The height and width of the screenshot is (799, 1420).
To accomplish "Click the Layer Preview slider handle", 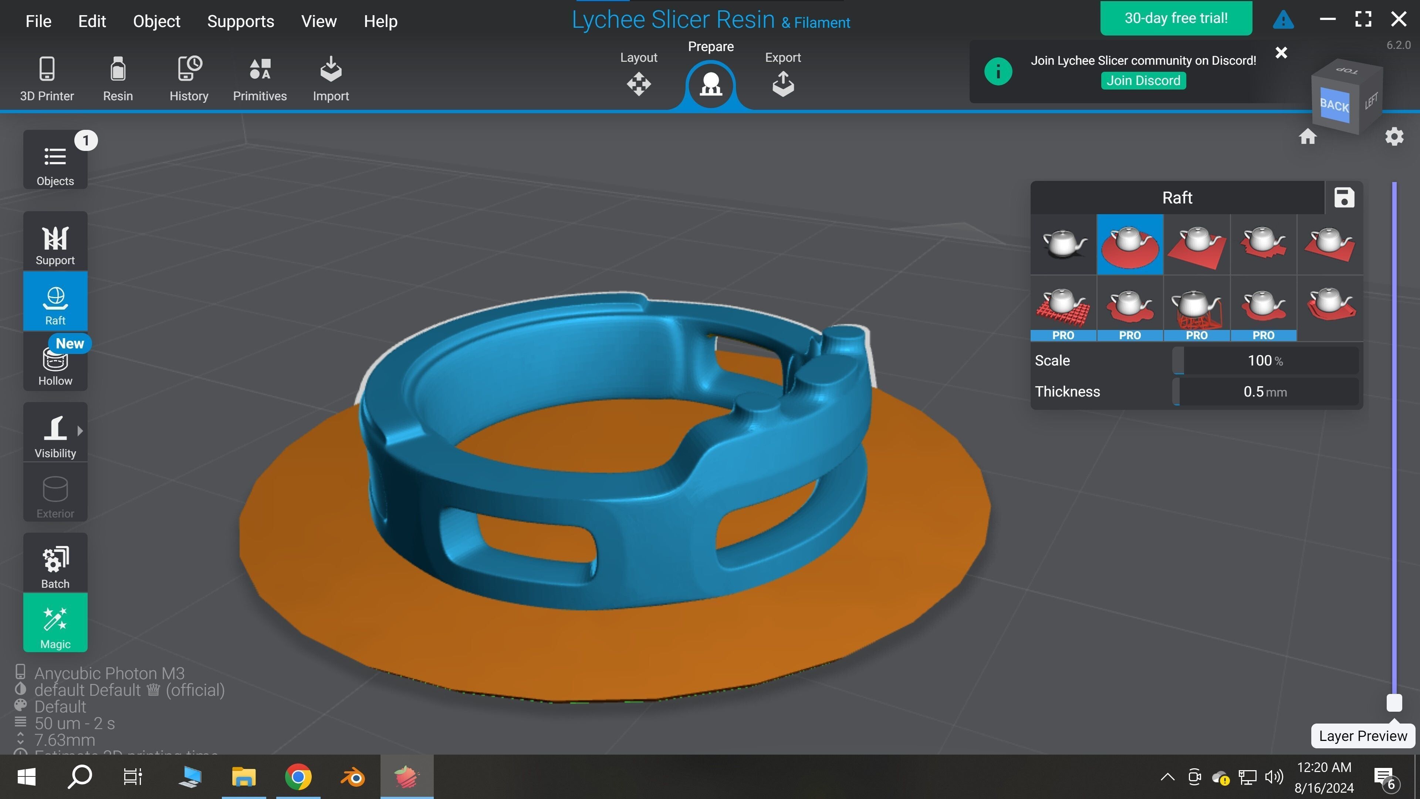I will [x=1394, y=702].
